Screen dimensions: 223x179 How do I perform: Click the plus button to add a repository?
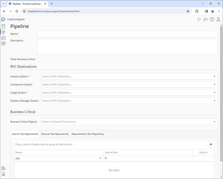coord(211,144)
